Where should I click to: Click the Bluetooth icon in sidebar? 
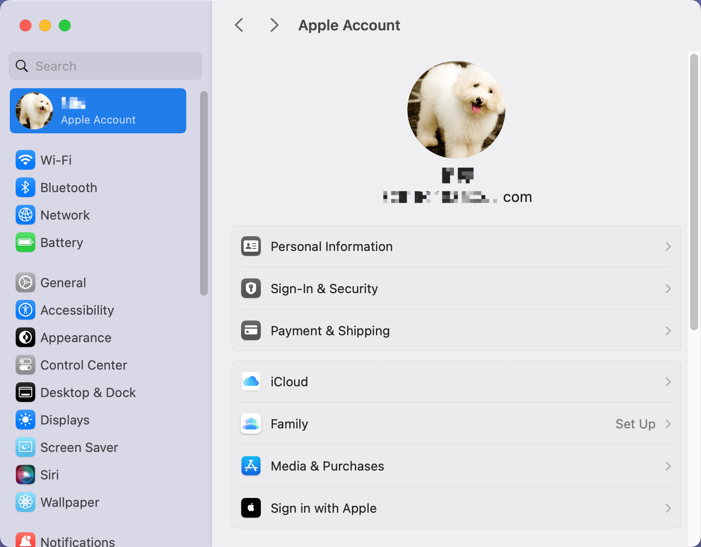[25, 187]
